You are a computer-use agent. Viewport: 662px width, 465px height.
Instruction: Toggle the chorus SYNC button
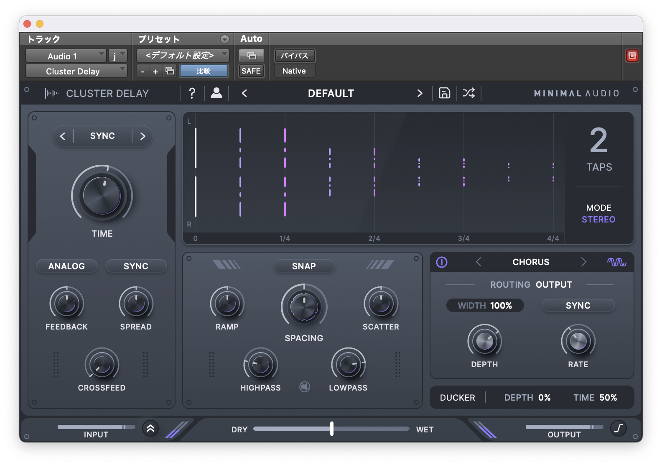pos(578,306)
